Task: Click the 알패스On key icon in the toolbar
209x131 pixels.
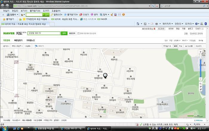Action: coord(52,15)
